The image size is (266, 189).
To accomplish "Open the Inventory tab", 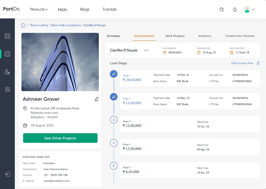I will click(205, 36).
